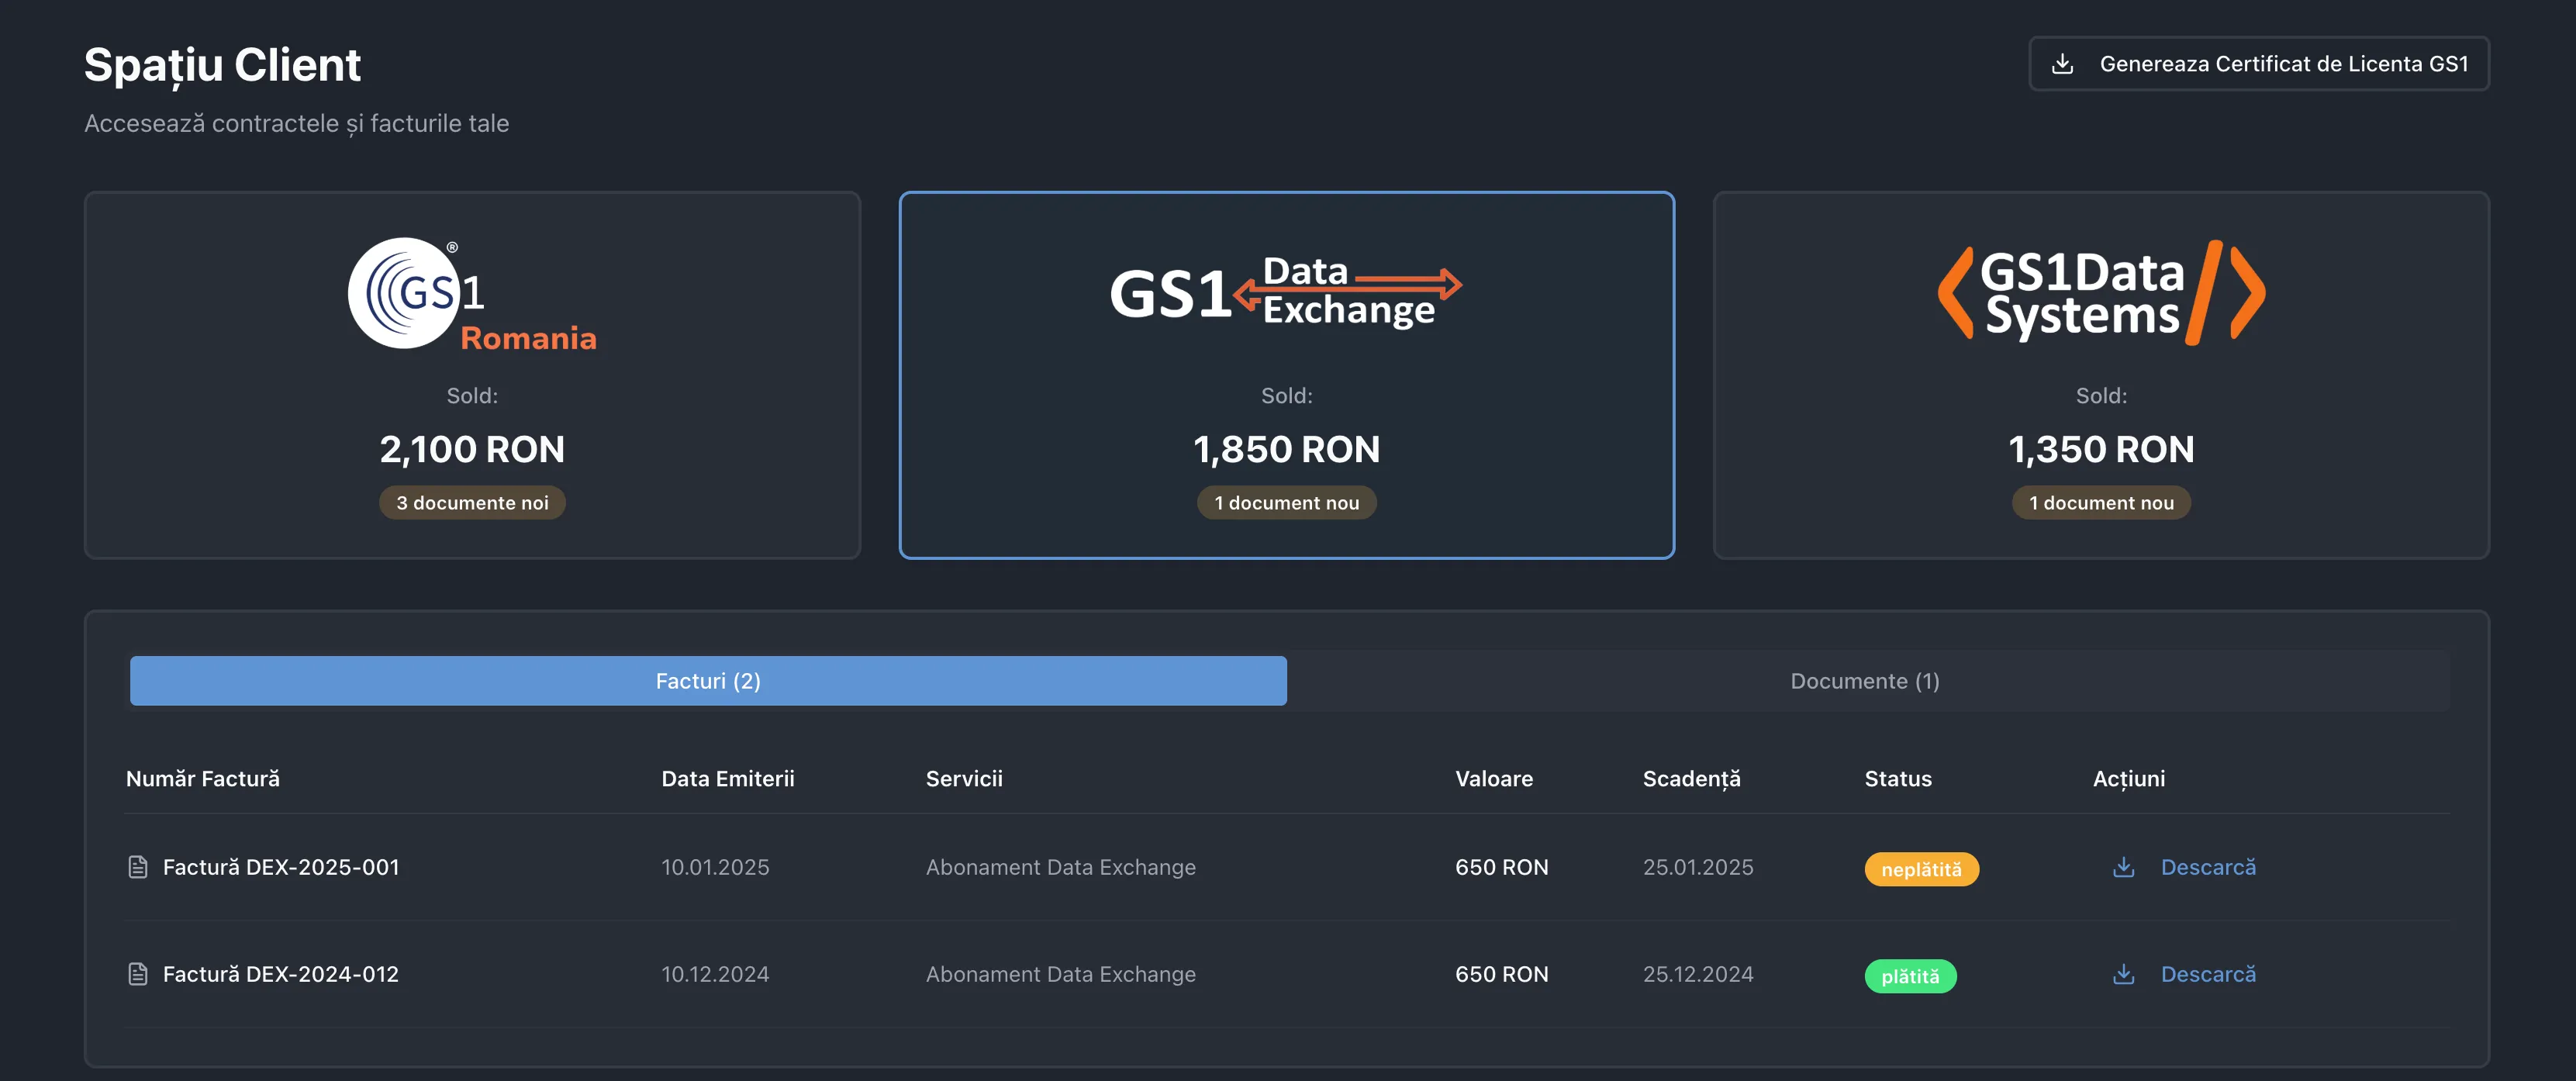Click the GS1 Romania logo
The image size is (2576, 1081).
pos(472,295)
